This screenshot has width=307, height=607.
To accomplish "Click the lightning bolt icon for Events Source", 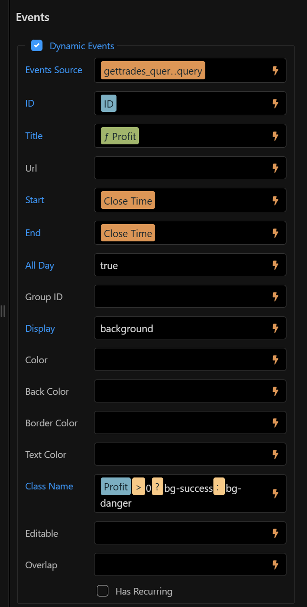I will (x=275, y=71).
